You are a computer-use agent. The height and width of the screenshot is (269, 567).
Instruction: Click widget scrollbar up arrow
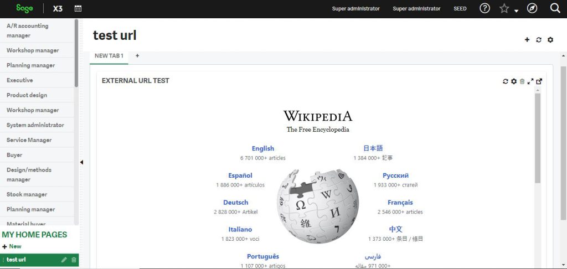(x=538, y=90)
